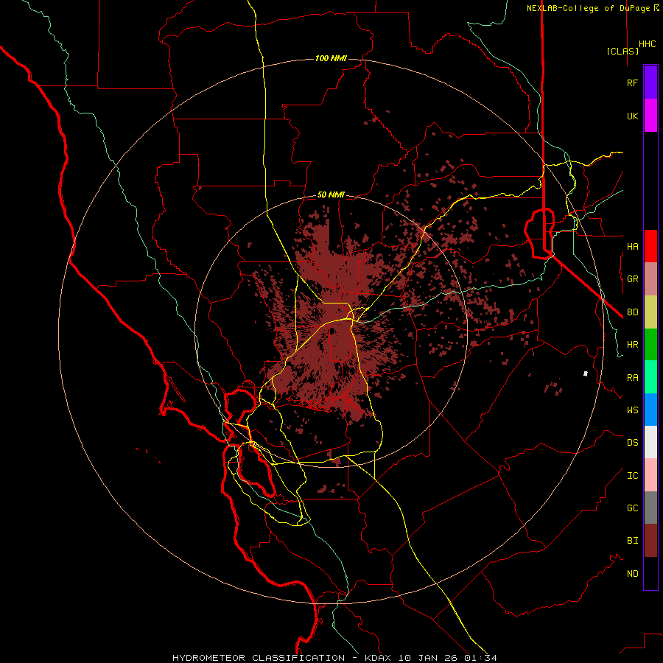The height and width of the screenshot is (663, 663).
Task: Click the magenta UK legend color swatch
Action: point(650,116)
